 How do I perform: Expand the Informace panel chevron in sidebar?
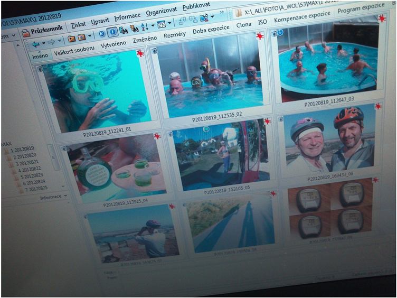(65, 196)
